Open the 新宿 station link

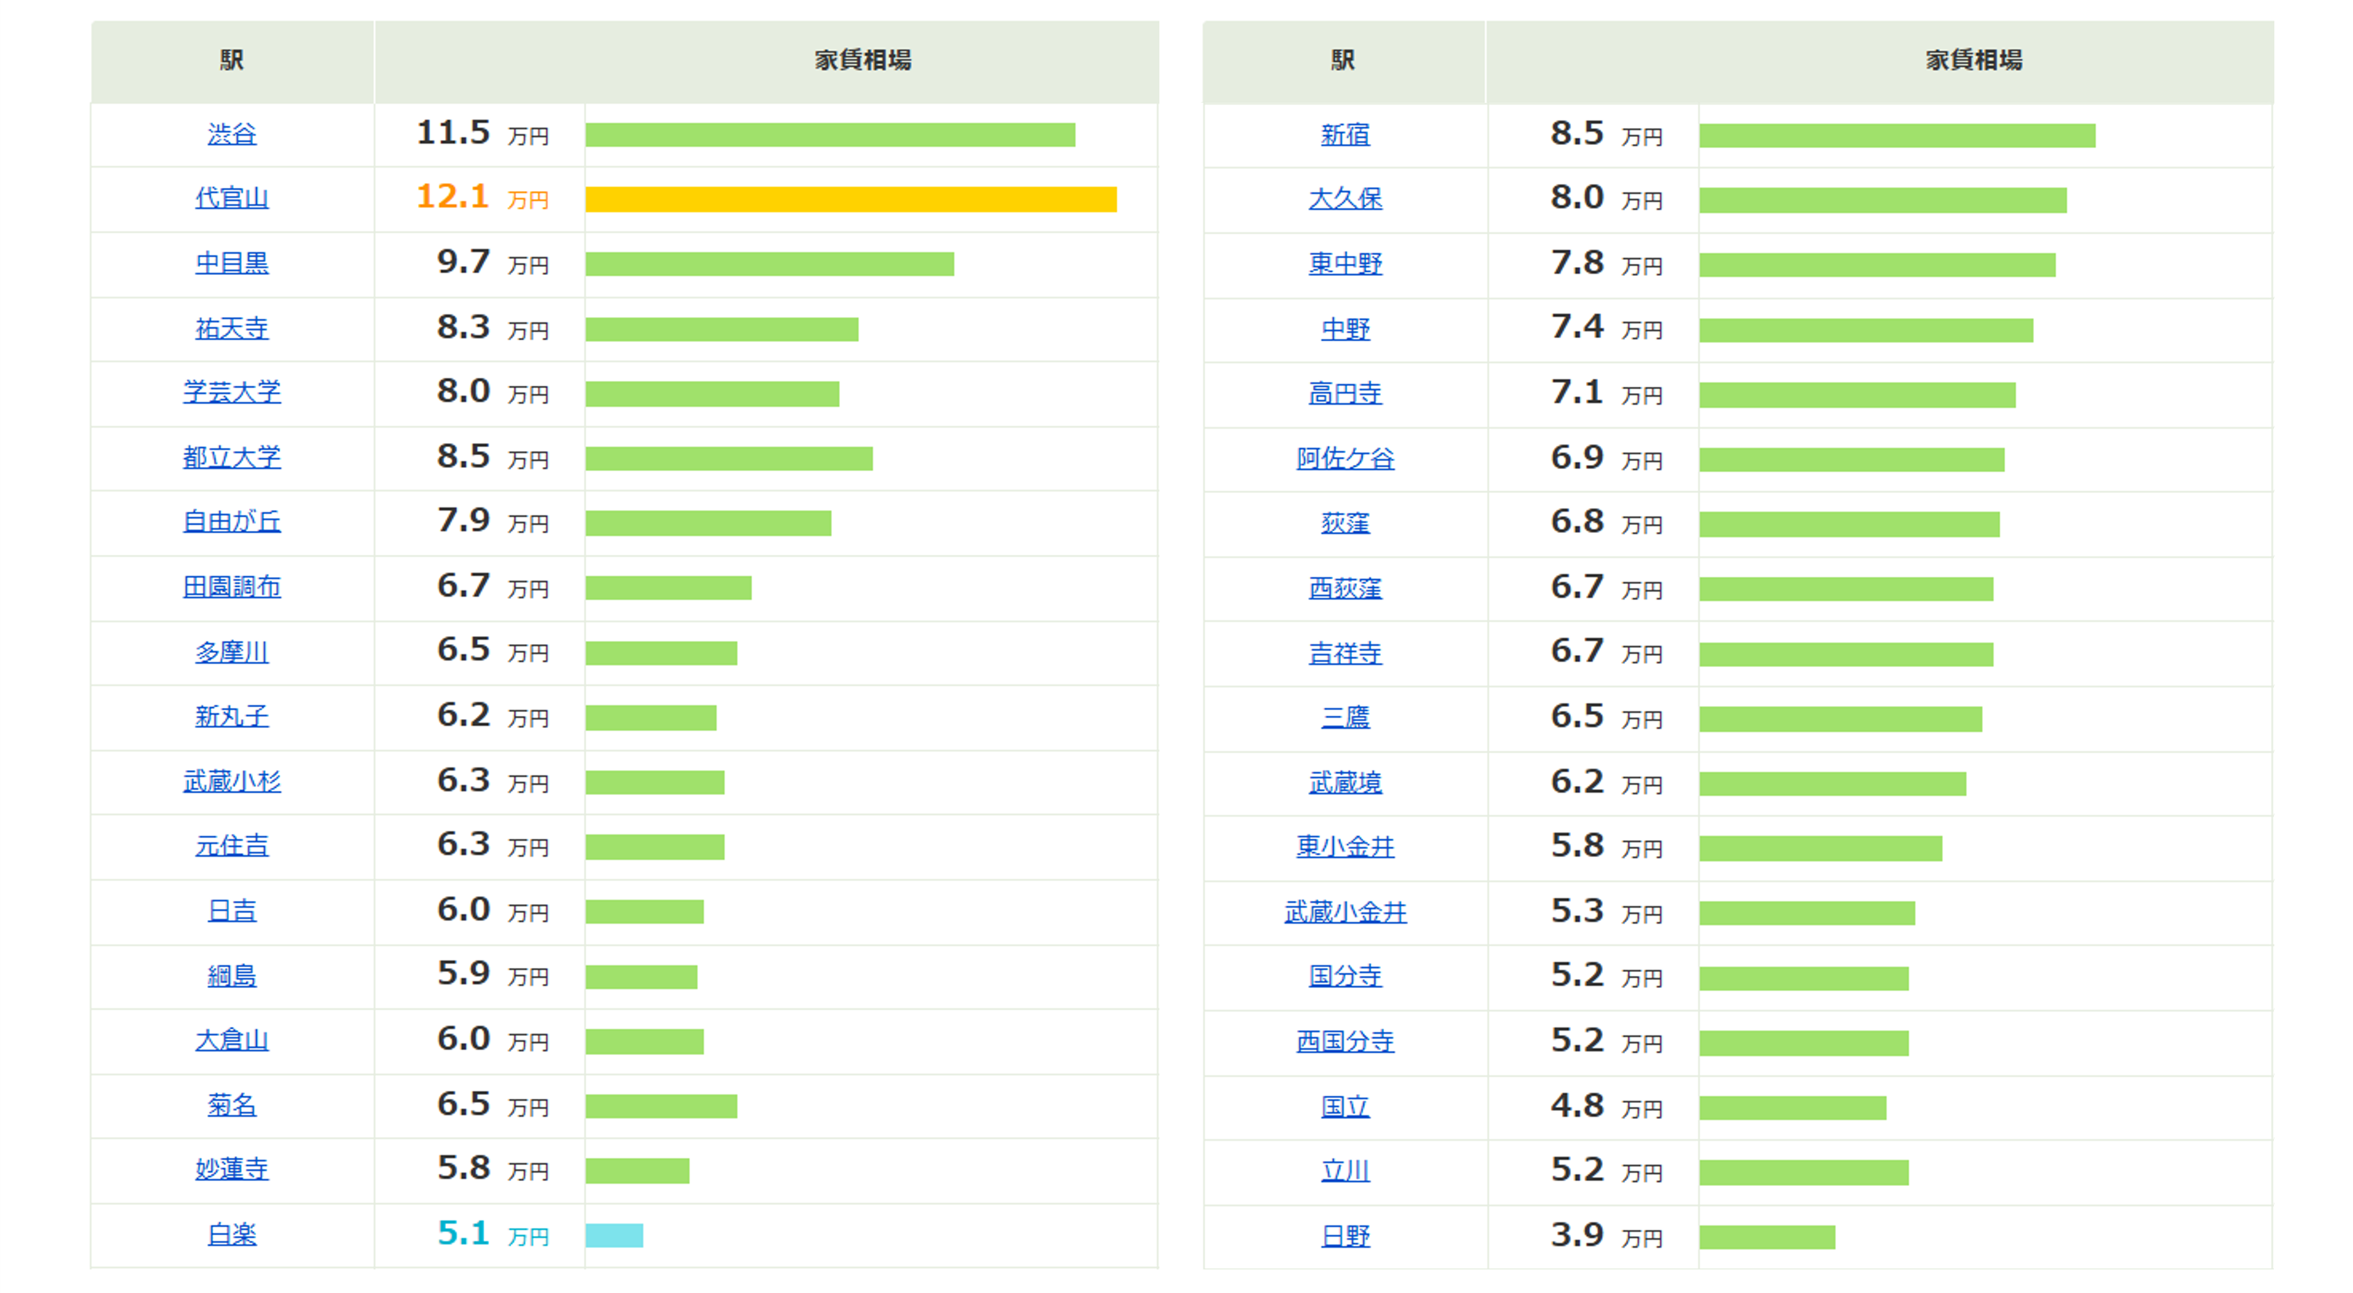click(1346, 135)
